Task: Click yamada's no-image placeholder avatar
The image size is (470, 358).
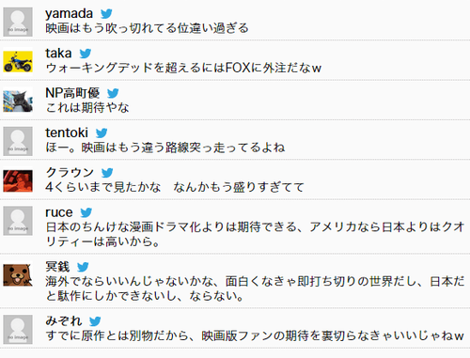Action: tap(18, 22)
